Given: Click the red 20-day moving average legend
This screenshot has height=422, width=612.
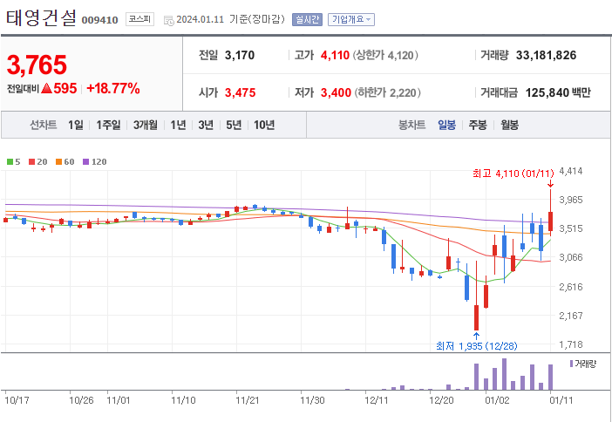Looking at the screenshot, I should click(x=37, y=161).
